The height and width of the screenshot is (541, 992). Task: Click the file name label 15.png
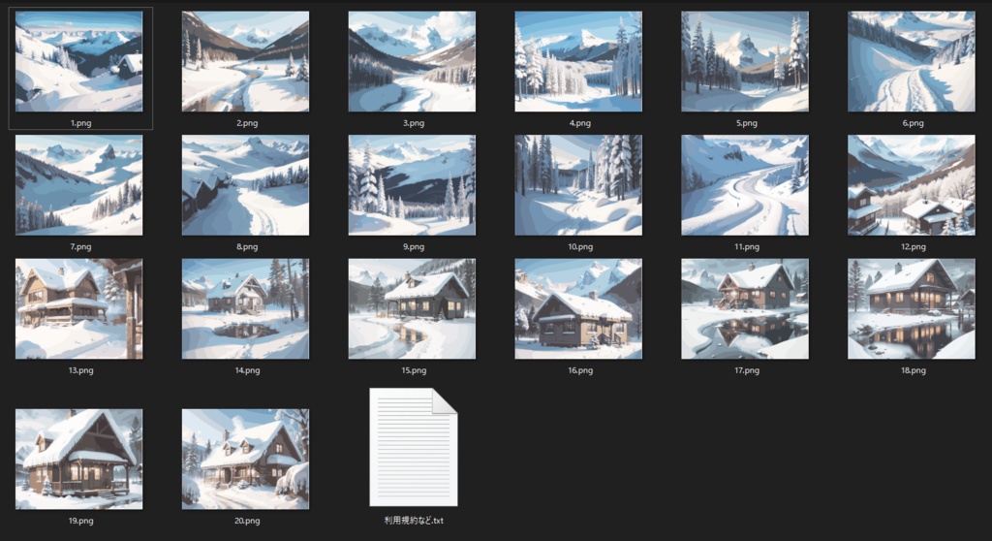(414, 370)
